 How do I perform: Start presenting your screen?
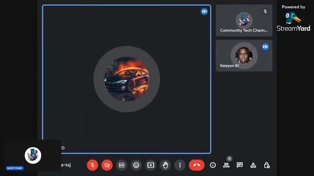pos(151,165)
